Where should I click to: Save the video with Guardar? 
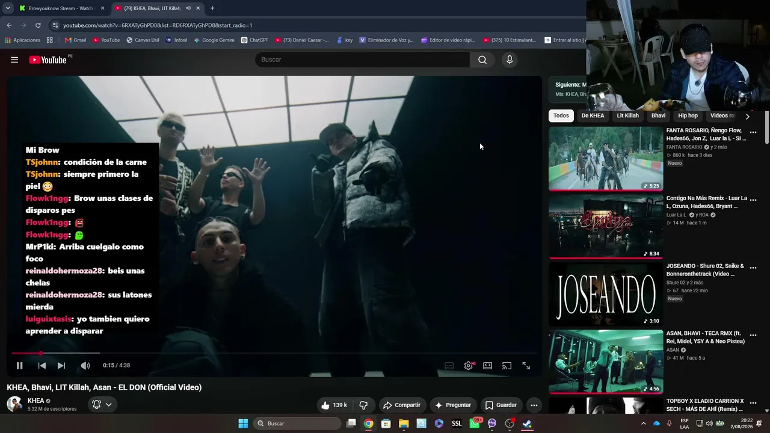tap(501, 405)
